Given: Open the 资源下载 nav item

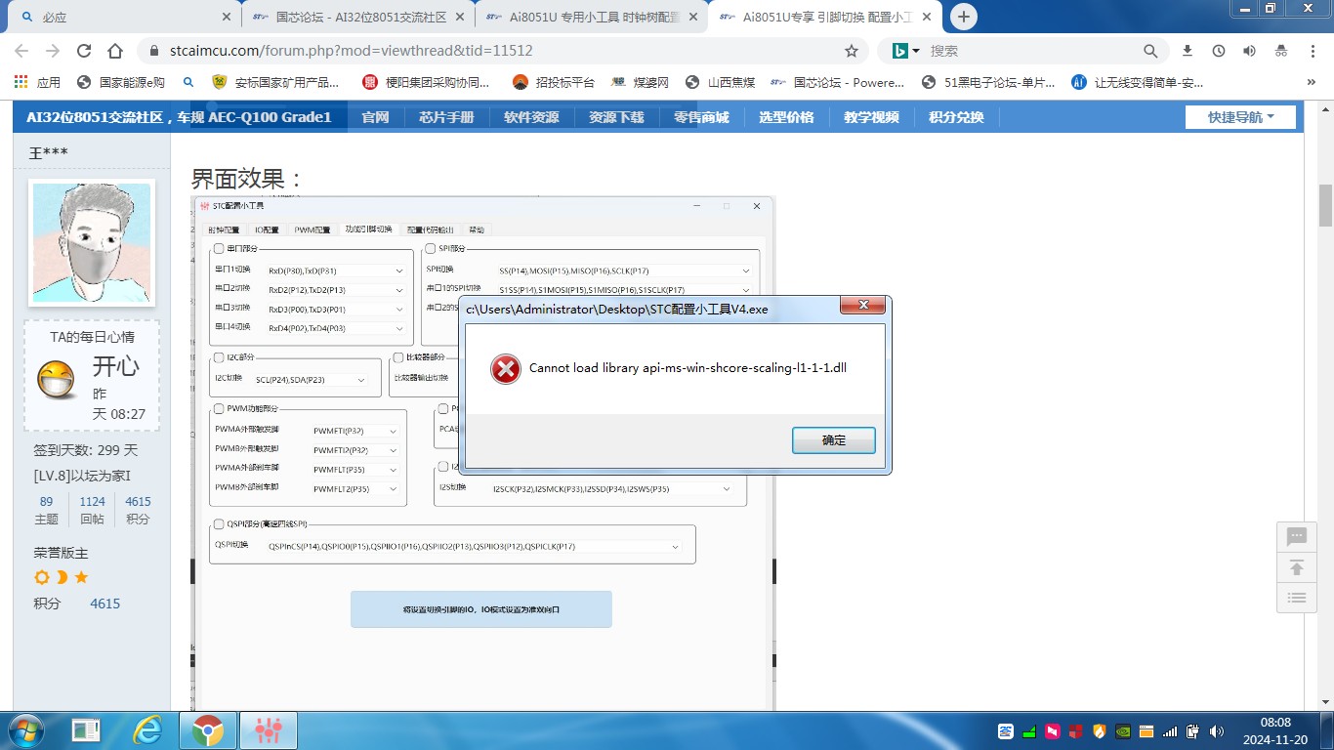Looking at the screenshot, I should tap(616, 117).
